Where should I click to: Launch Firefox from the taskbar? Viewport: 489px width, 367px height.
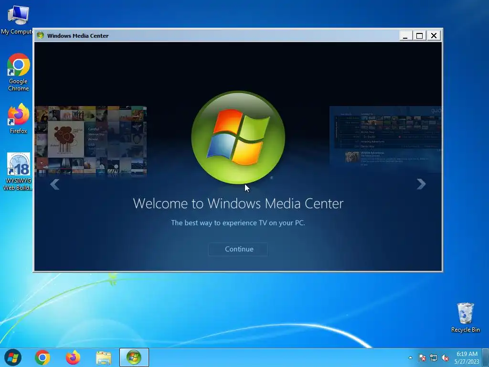73,357
